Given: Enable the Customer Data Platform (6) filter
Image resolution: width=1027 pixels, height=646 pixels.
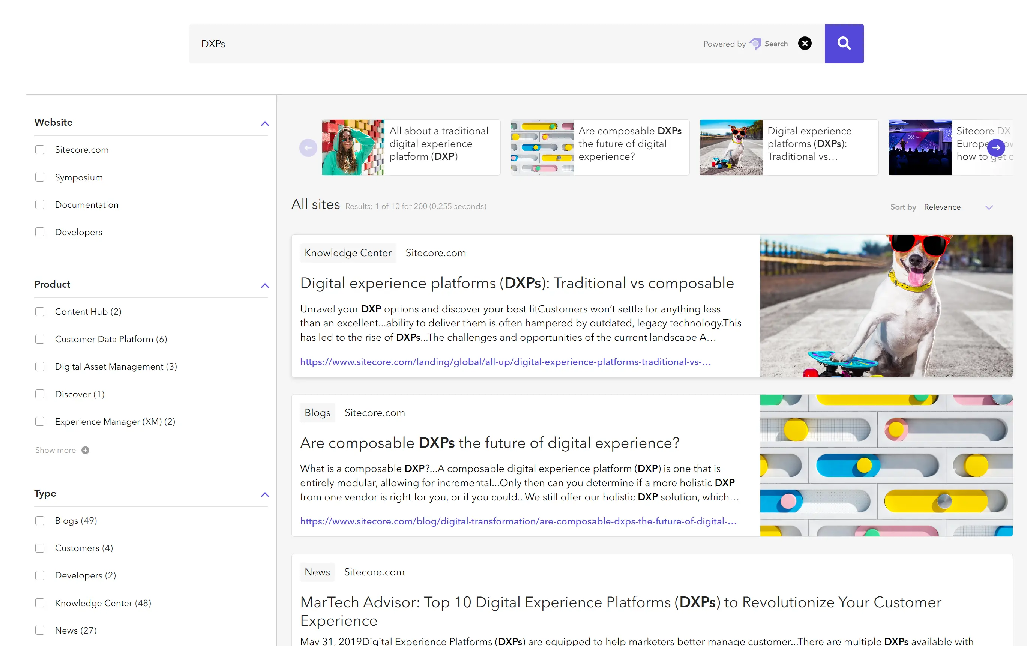Looking at the screenshot, I should (40, 339).
